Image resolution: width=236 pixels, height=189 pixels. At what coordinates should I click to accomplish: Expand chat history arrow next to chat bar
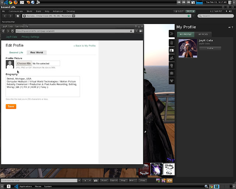(x=79, y=181)
